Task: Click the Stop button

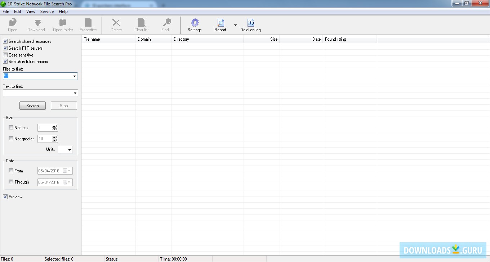Action: 64,105
